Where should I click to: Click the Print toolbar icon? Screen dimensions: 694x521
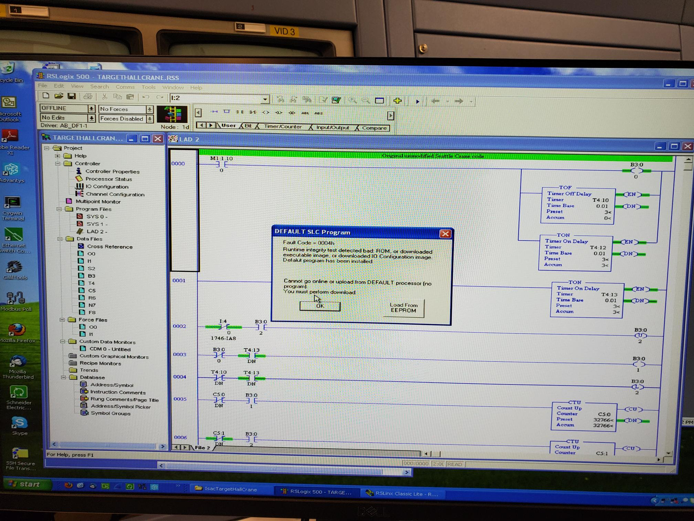pos(88,96)
